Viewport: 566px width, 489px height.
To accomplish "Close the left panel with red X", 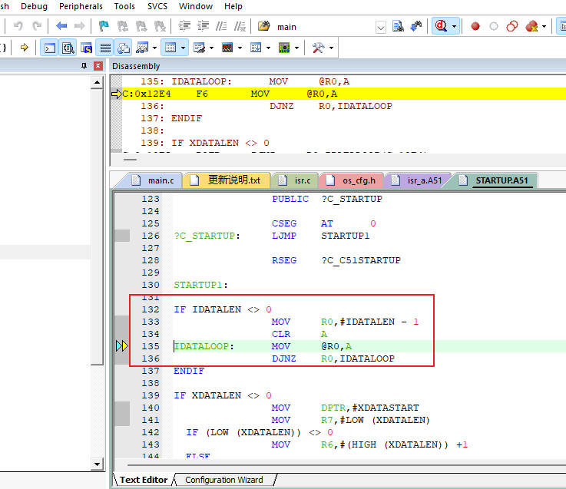I will tap(98, 66).
